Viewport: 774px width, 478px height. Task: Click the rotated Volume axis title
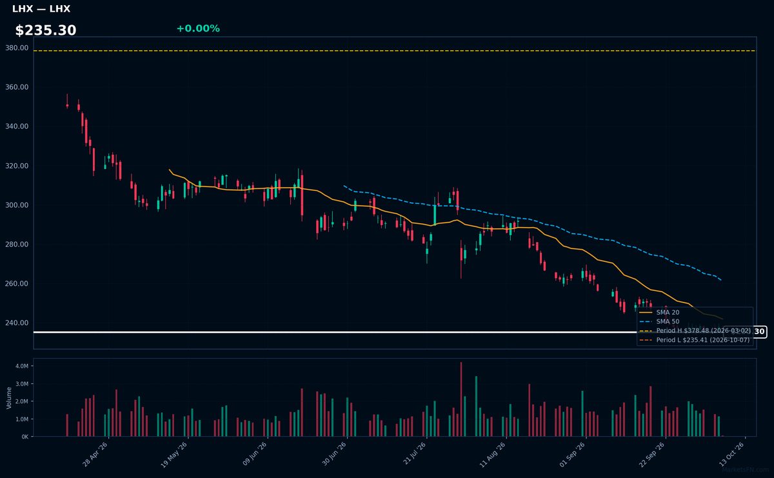(9, 397)
